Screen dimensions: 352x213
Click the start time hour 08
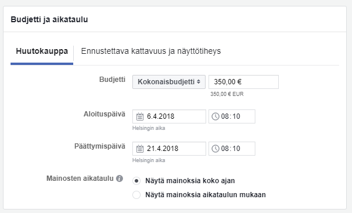click(225, 116)
